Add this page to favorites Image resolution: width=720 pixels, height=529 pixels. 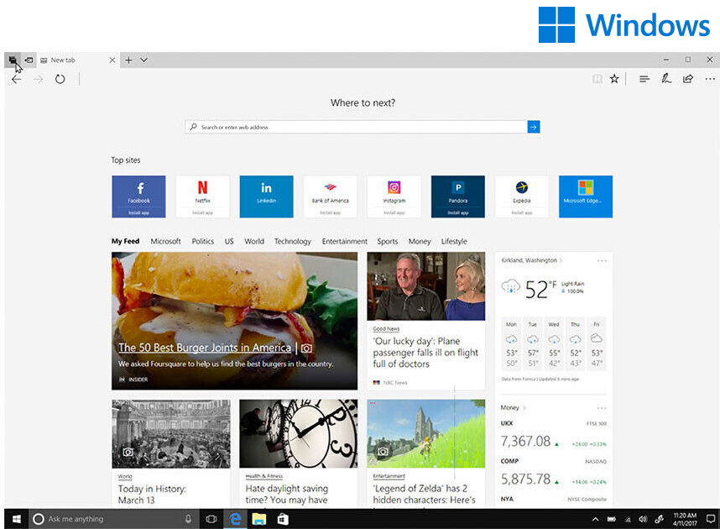tap(615, 79)
